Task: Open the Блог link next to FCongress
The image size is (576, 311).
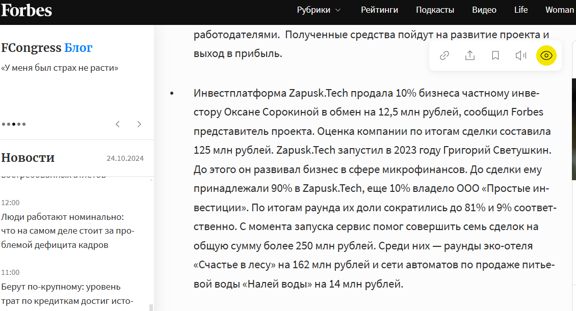Action: [78, 48]
